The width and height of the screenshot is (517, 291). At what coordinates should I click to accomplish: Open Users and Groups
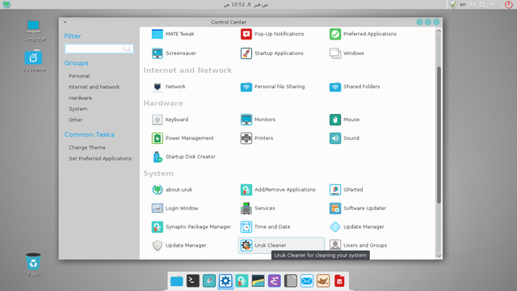359,246
